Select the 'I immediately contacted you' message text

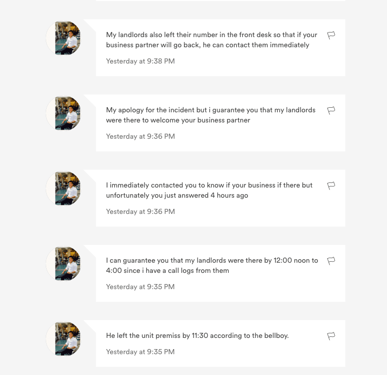tap(209, 191)
